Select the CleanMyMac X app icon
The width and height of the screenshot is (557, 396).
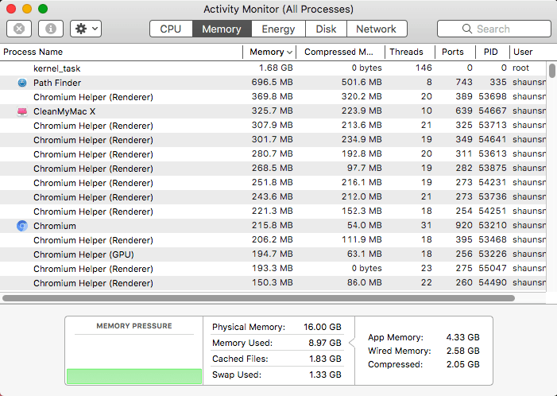click(x=22, y=111)
